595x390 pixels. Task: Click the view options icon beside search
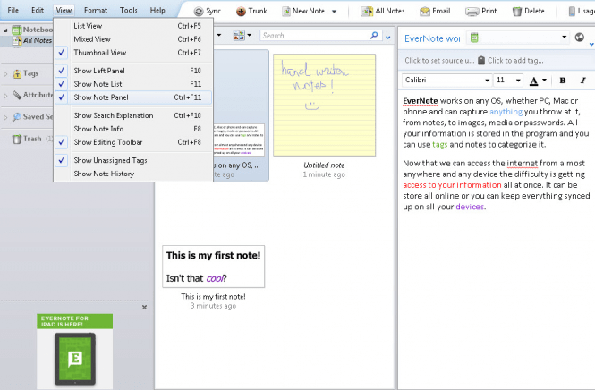pos(239,36)
